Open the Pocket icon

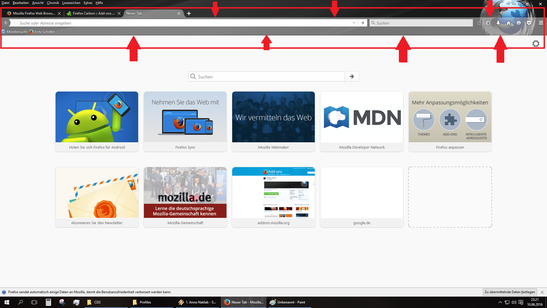tap(529, 23)
